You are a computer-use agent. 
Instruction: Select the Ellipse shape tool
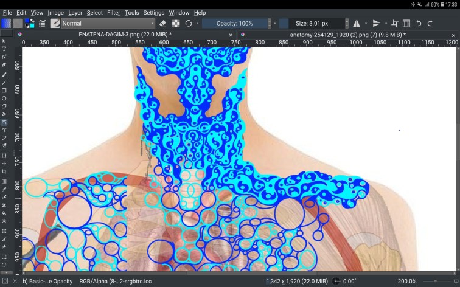(x=4, y=99)
